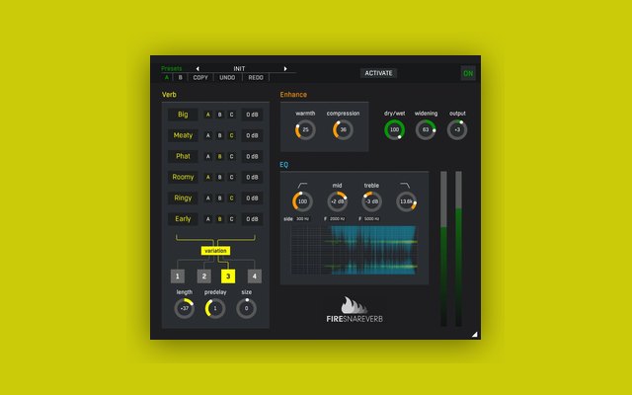The width and height of the screenshot is (632, 395).
Task: Select variation 2
Action: 204,276
